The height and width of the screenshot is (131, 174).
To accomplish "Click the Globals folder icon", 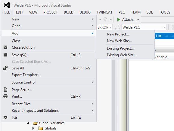I will (x=40, y=128).
